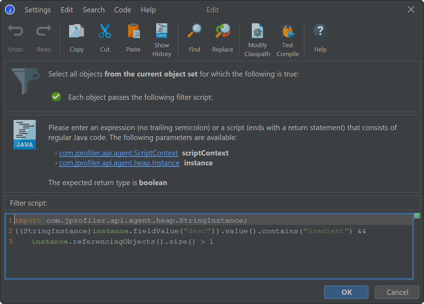Open Help via the question mark icon
The width and height of the screenshot is (424, 304).
point(320,31)
